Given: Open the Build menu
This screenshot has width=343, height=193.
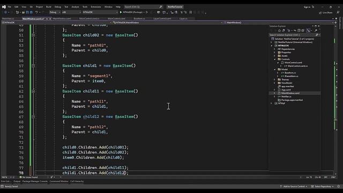Looking at the screenshot, I should (49, 7).
